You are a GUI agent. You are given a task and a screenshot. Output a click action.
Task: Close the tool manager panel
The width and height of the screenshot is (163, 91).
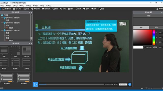coord(31,43)
